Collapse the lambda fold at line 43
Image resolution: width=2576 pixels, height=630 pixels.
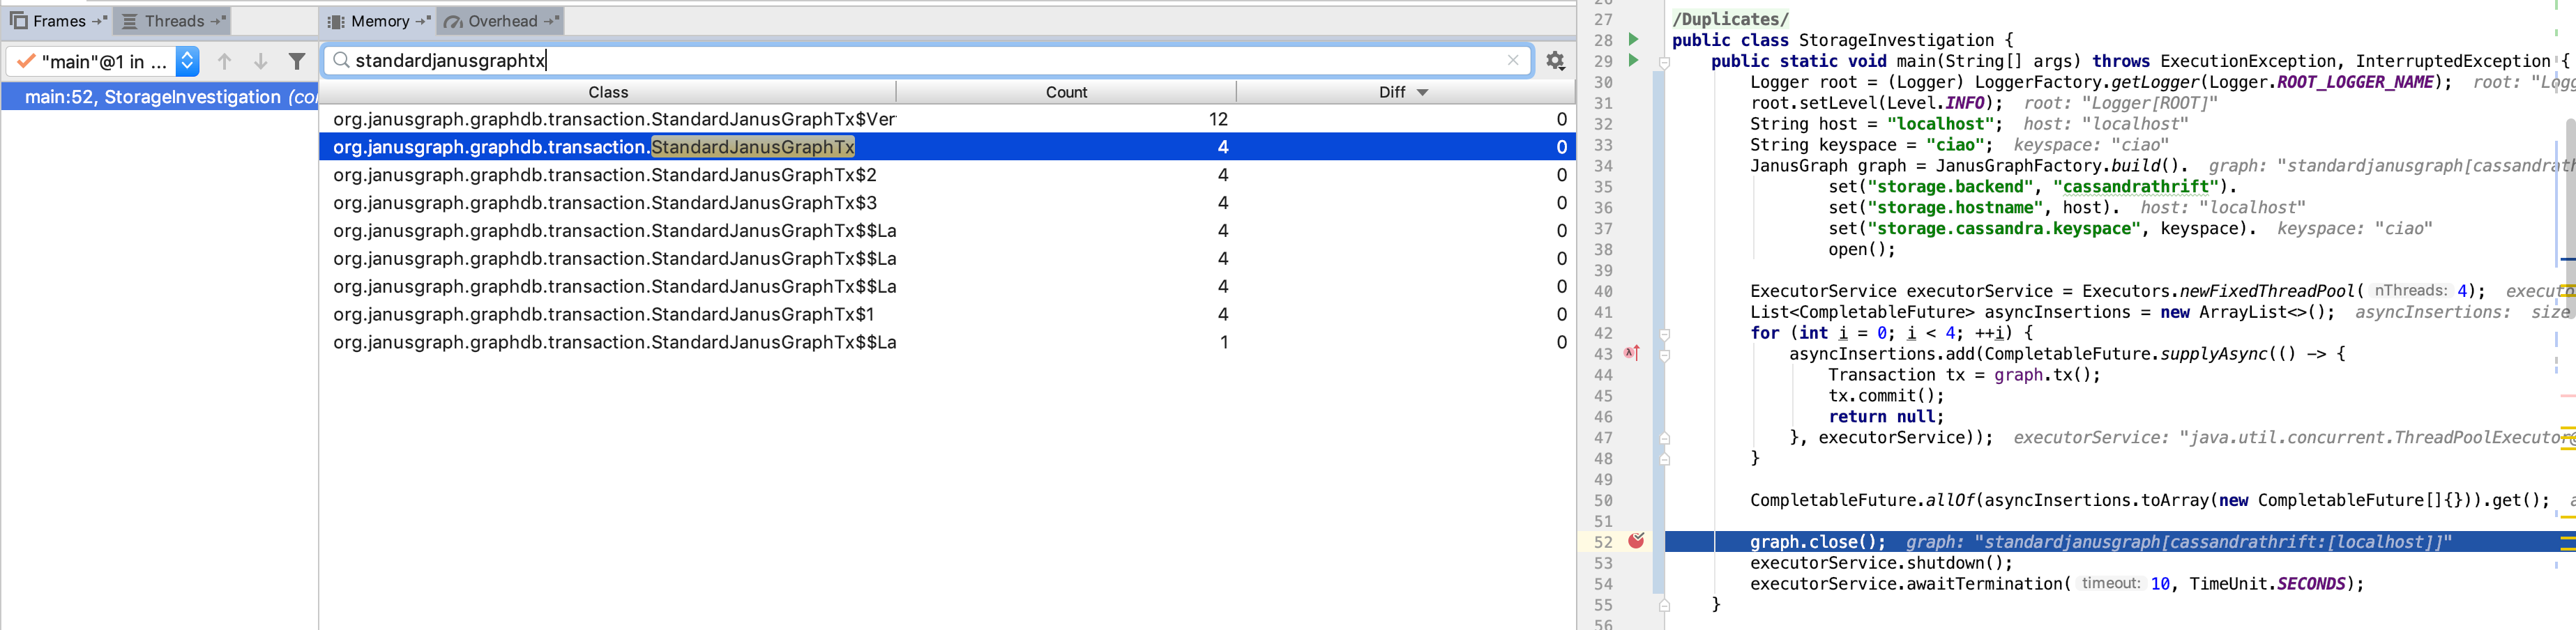1664,355
